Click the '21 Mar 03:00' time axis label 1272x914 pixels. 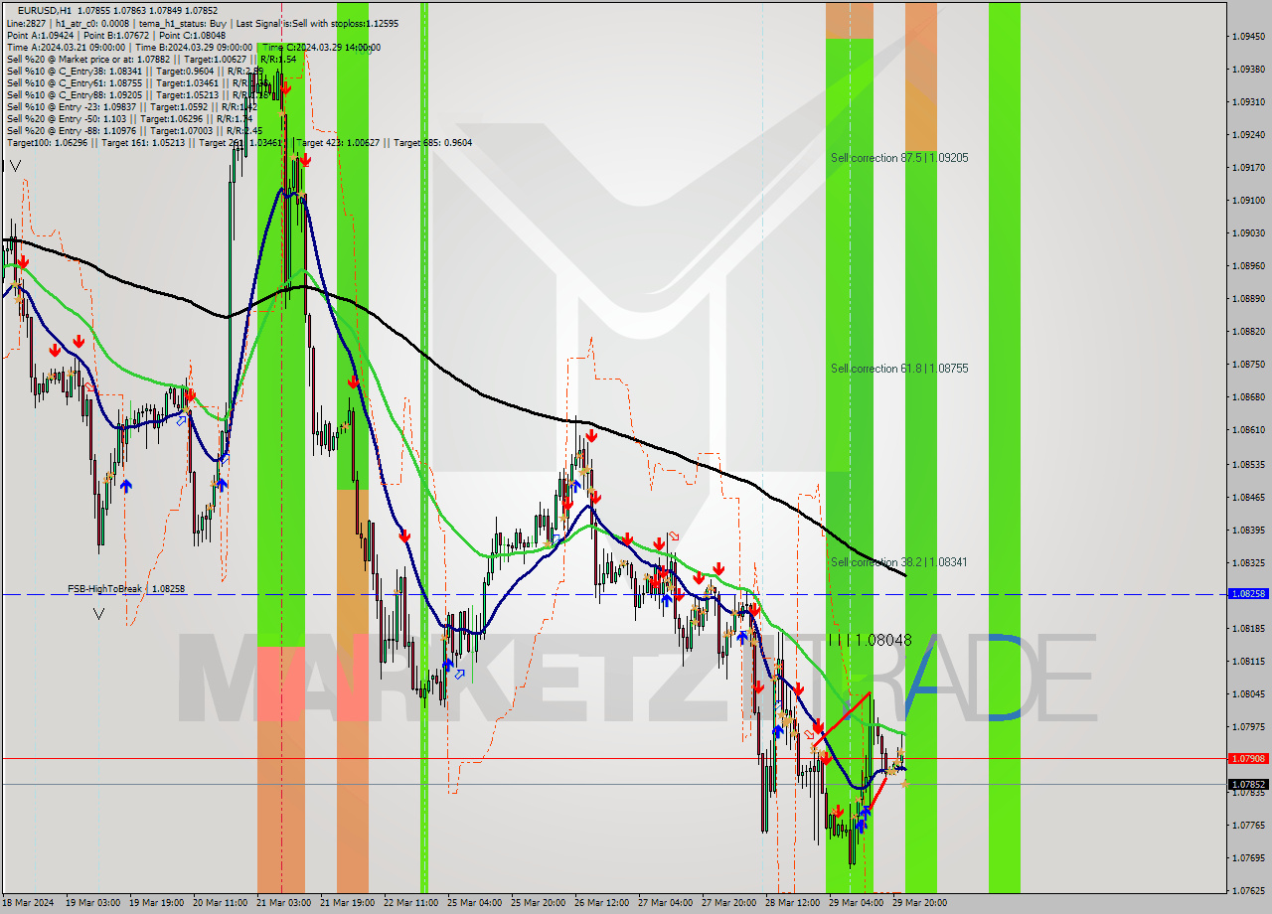[x=284, y=903]
